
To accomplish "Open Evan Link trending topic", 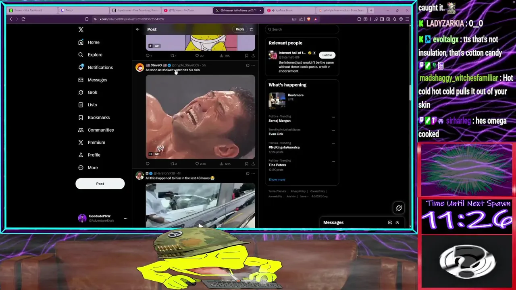I will 276,134.
